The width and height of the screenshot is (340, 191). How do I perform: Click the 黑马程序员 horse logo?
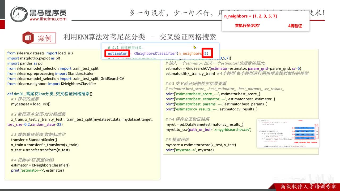click(x=19, y=14)
